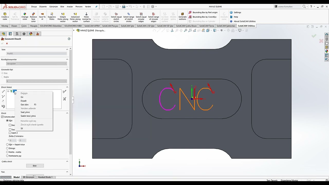The height and width of the screenshot is (185, 329).
Task: Collapse the Zincir section
Action: pos(67,113)
